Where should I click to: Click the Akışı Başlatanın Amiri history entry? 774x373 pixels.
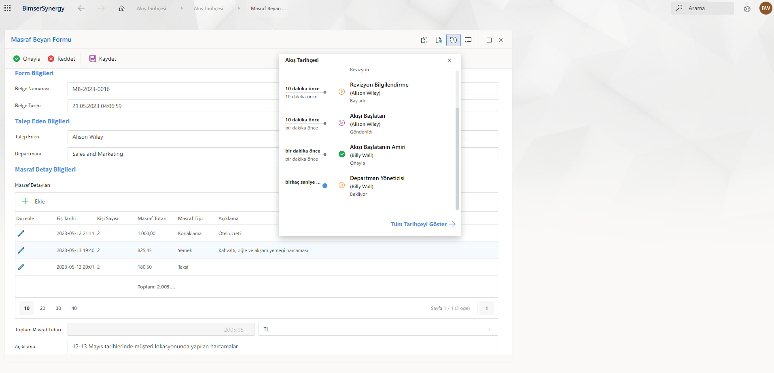(x=377, y=155)
